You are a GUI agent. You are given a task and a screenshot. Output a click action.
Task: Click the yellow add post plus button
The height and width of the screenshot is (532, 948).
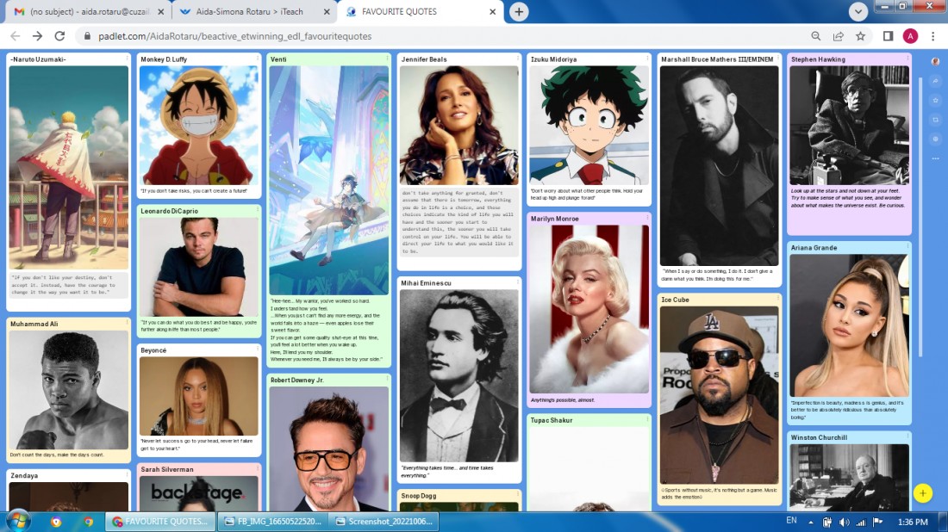[x=923, y=493]
